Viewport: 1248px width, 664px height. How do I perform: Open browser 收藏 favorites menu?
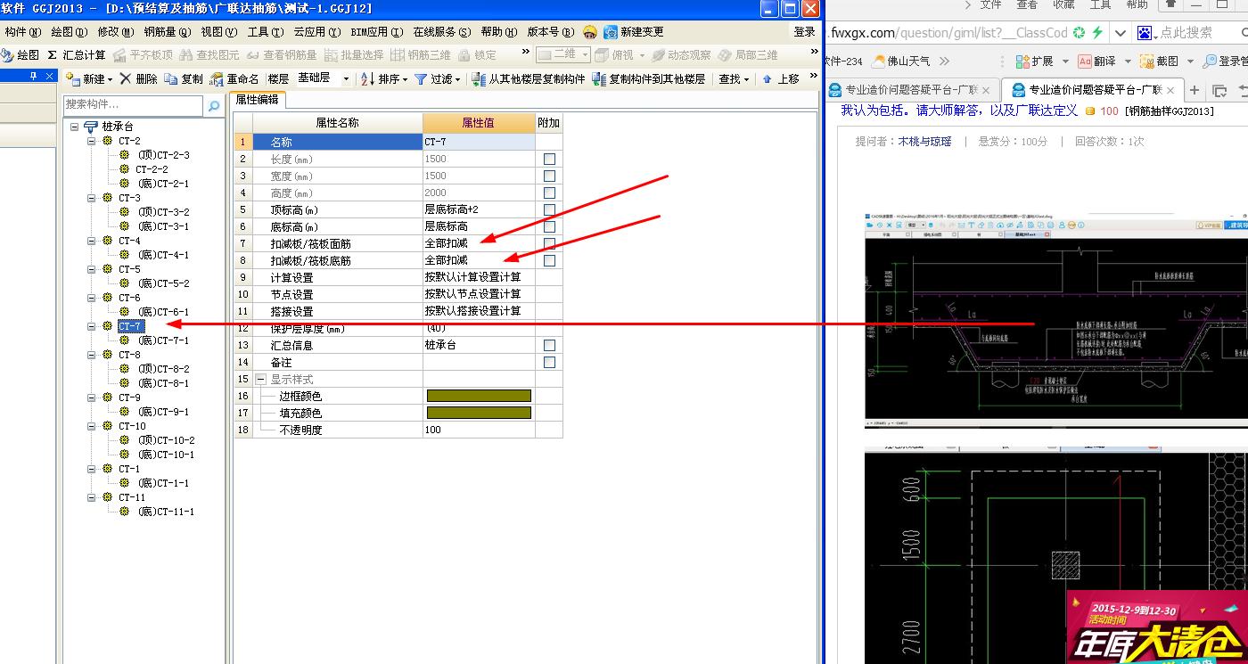click(x=1063, y=4)
